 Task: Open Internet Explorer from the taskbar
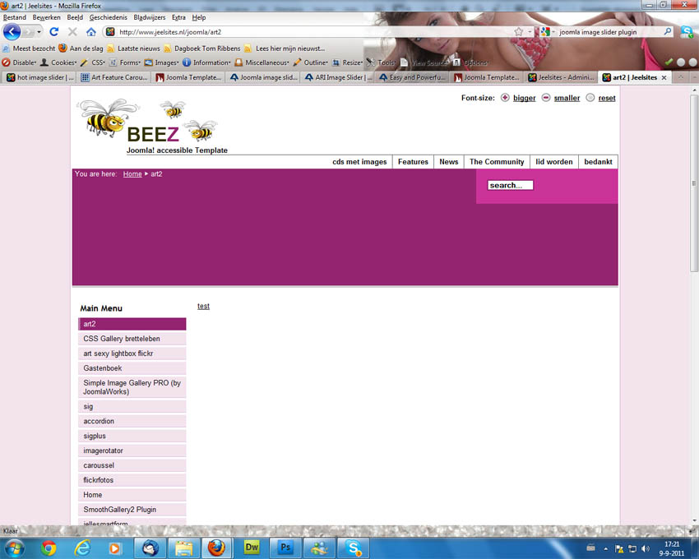82,547
